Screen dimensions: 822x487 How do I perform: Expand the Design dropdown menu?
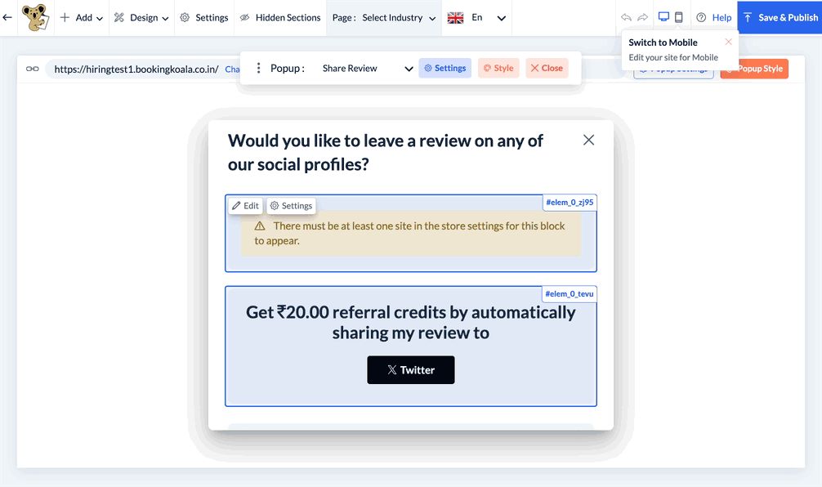[141, 17]
